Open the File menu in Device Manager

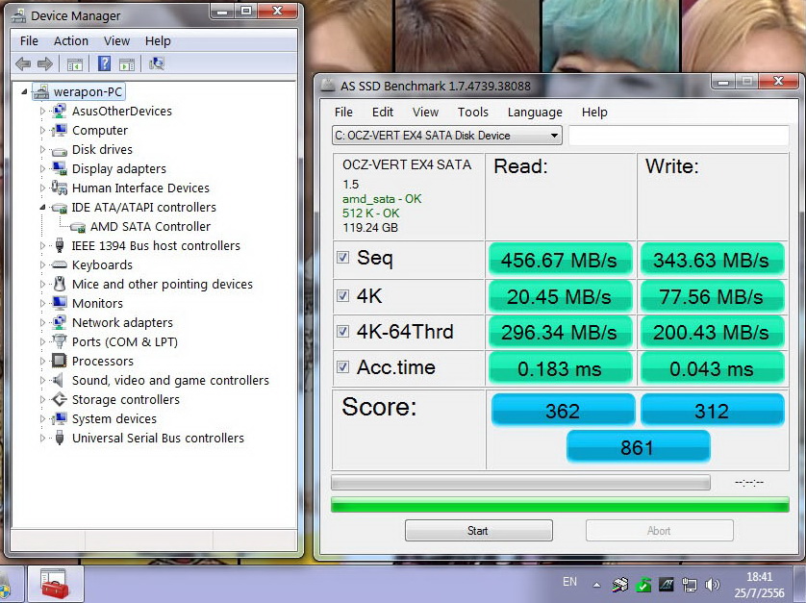pos(29,41)
